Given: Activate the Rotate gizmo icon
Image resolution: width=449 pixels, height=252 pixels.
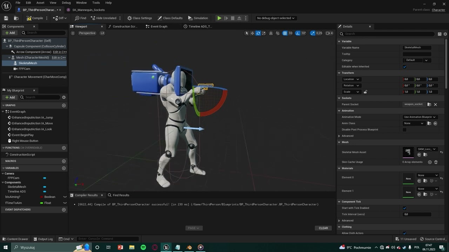Looking at the screenshot, I should pos(258,33).
